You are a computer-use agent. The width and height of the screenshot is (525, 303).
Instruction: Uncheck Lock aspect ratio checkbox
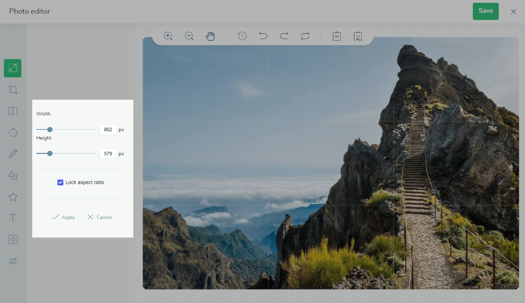click(x=60, y=182)
